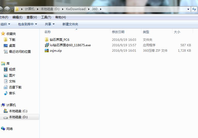Open the 编辑(E) menu
This screenshot has width=198, height=138.
tap(17, 17)
